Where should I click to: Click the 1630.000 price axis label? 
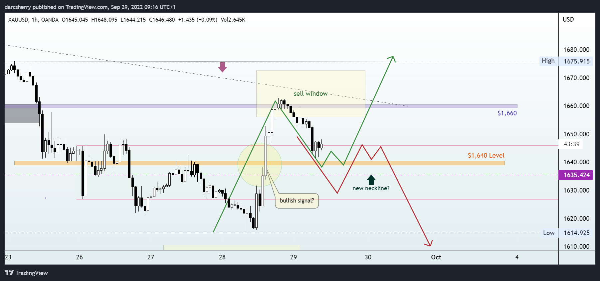pyautogui.click(x=576, y=190)
